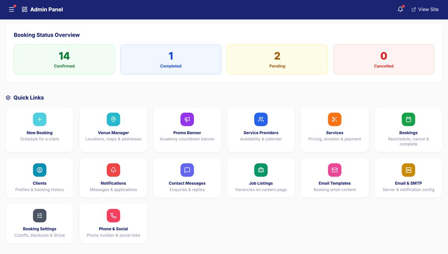Select the Job Listings briefcase icon
The width and height of the screenshot is (448, 254).
(x=261, y=170)
